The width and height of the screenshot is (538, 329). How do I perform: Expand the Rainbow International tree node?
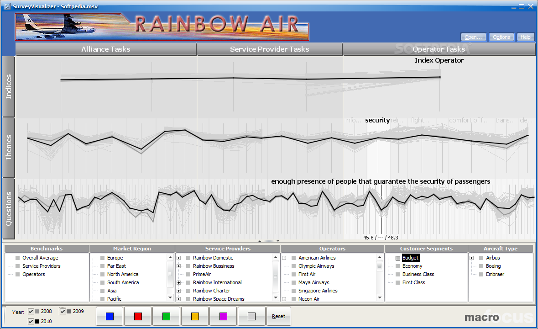[178, 283]
